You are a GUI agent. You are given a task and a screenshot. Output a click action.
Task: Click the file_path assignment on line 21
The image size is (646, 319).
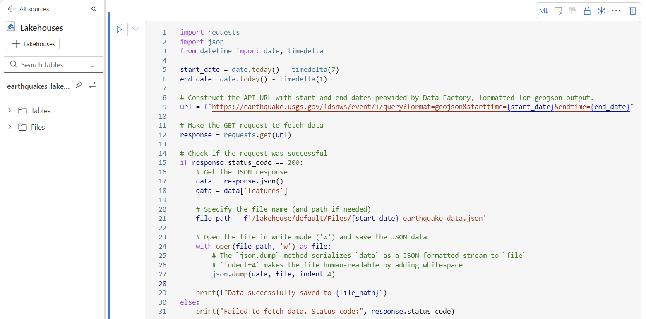point(341,219)
